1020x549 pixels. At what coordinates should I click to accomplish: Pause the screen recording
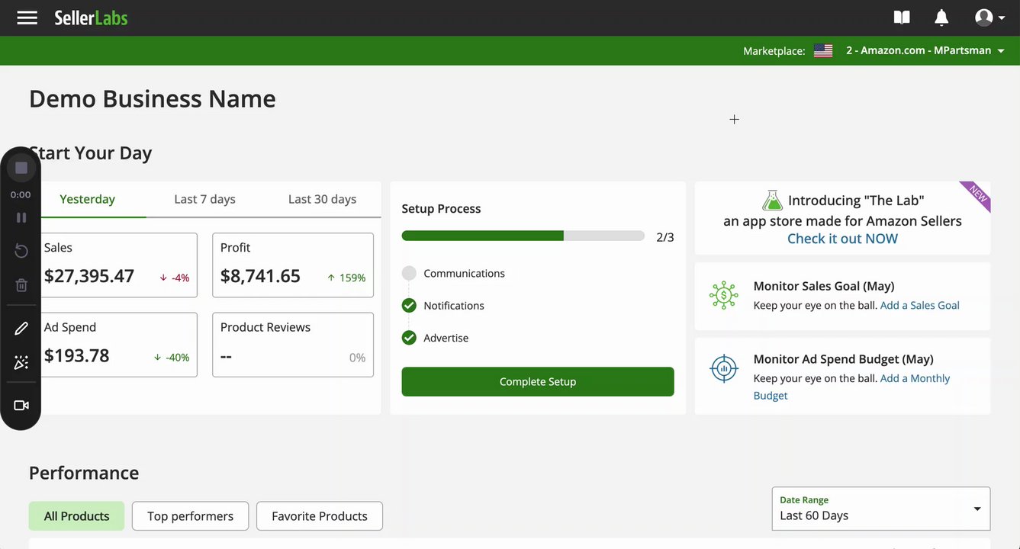(21, 217)
